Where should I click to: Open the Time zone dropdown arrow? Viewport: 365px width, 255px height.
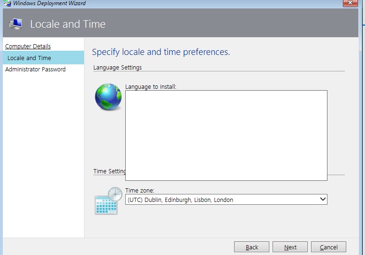coord(323,199)
